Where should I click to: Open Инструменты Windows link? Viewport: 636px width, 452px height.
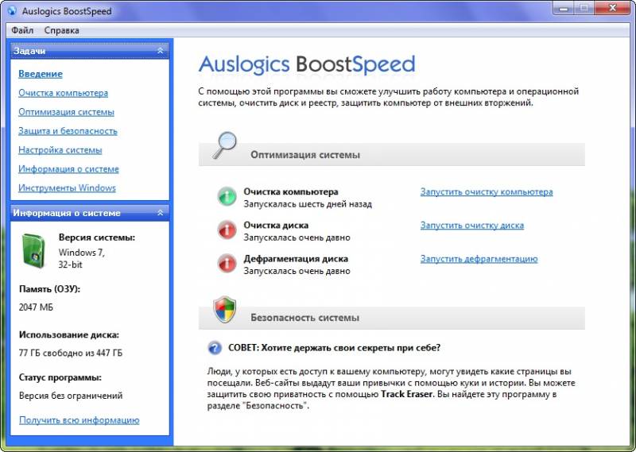pyautogui.click(x=67, y=188)
